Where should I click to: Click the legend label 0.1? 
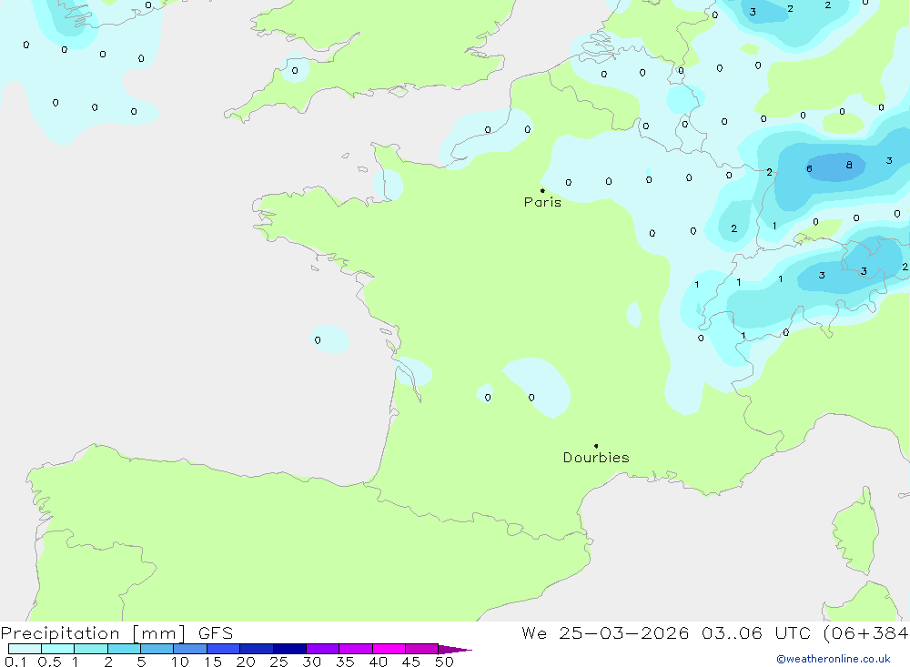click(15, 662)
